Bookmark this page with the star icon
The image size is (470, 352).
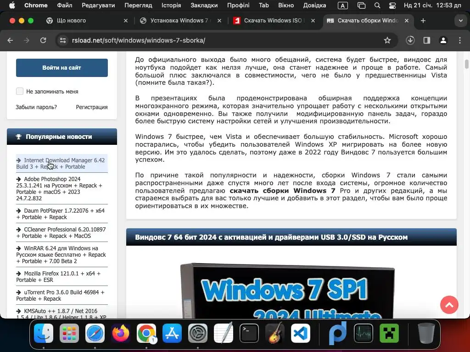pyautogui.click(x=387, y=40)
